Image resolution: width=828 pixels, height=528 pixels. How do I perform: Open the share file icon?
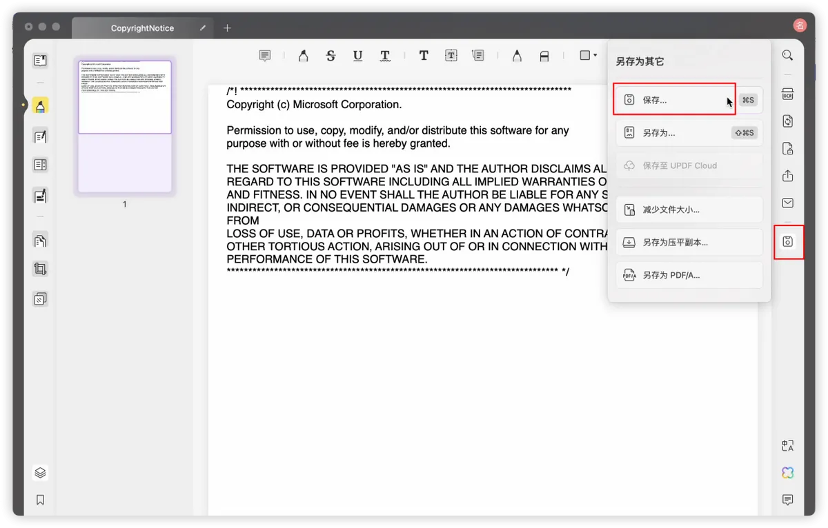coord(787,176)
